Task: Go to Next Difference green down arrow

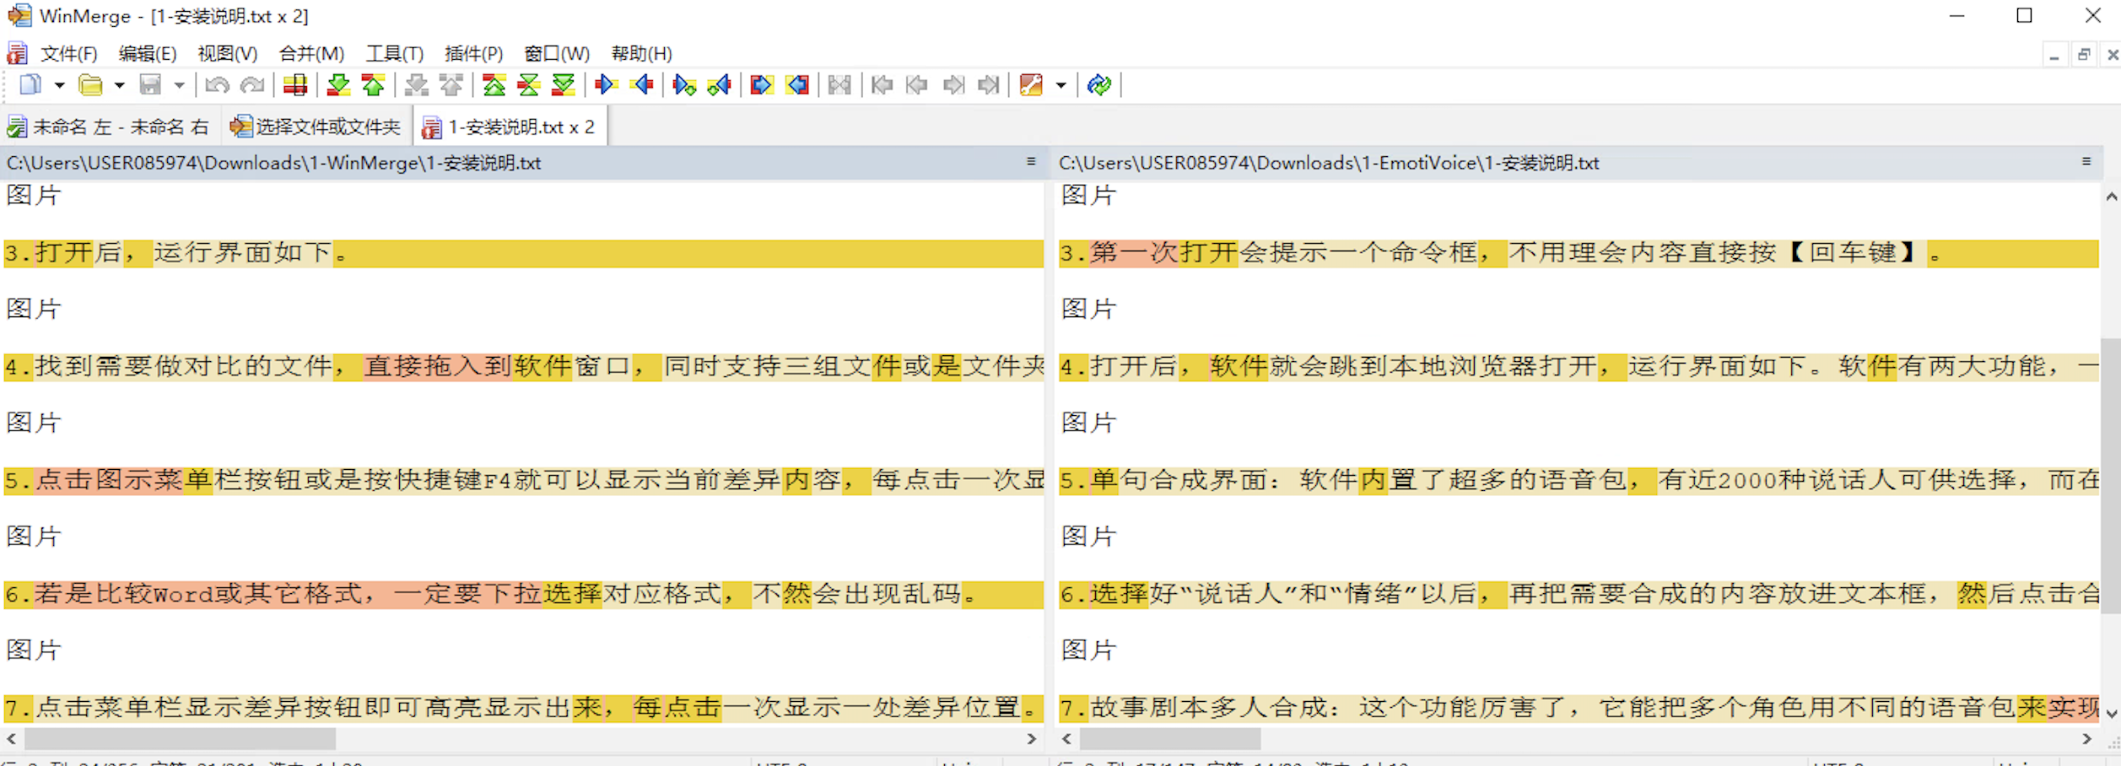Action: [338, 84]
